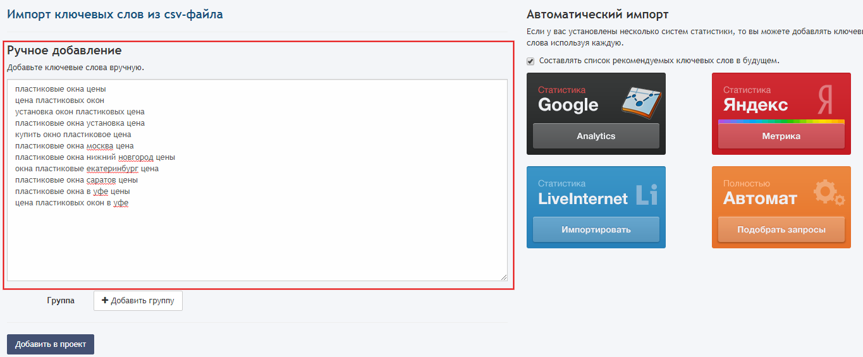Click the Подобрать запросы button
The height and width of the screenshot is (357, 863).
pos(781,229)
